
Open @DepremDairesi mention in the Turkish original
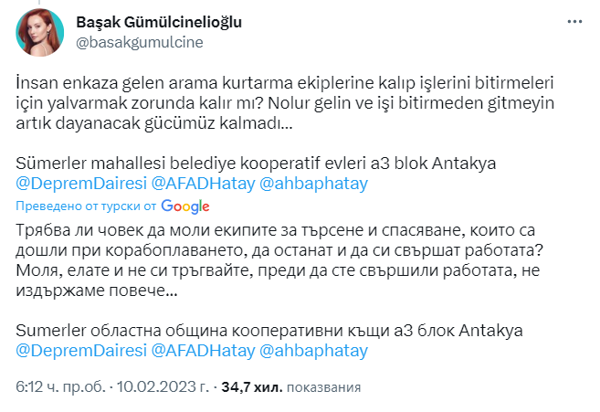[79, 184]
